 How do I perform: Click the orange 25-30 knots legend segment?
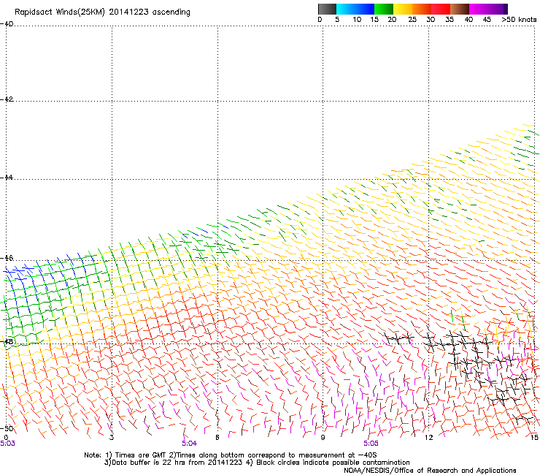coord(422,9)
